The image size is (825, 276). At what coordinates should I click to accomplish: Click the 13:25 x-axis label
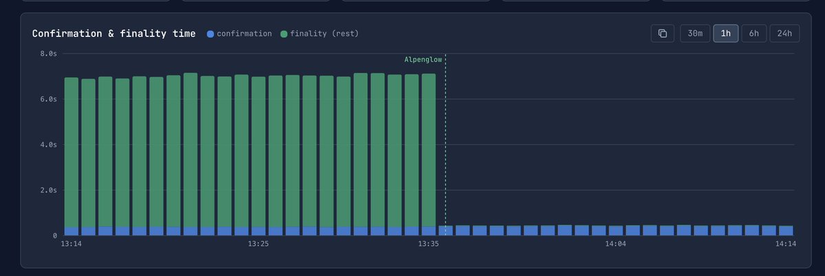258,244
